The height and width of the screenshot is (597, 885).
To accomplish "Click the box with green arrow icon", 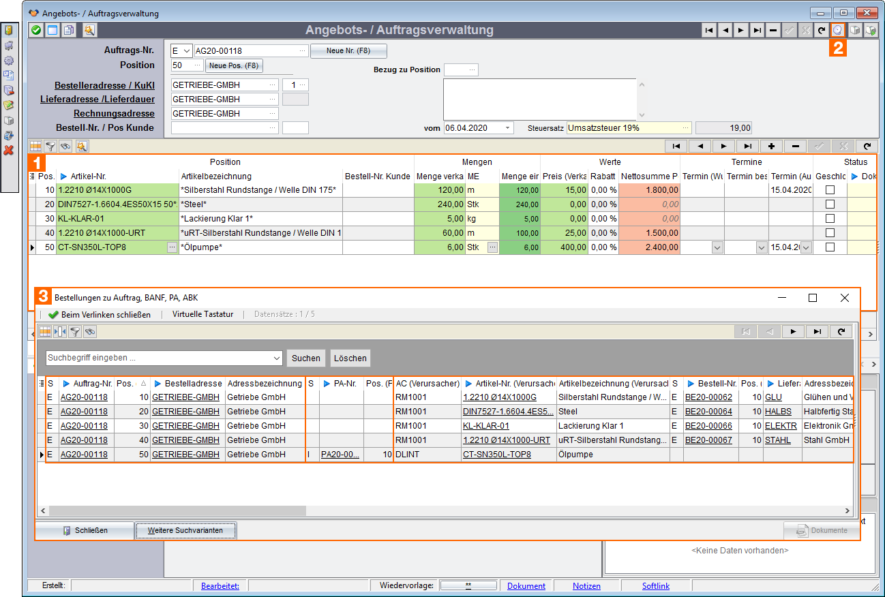I will 870,30.
